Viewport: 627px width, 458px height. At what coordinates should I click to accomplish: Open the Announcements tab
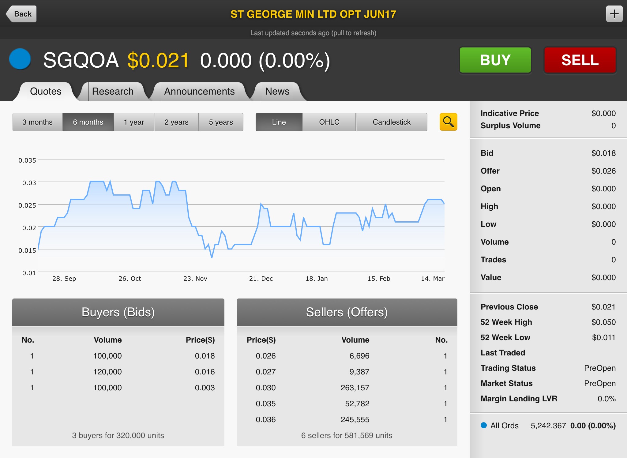click(x=199, y=91)
